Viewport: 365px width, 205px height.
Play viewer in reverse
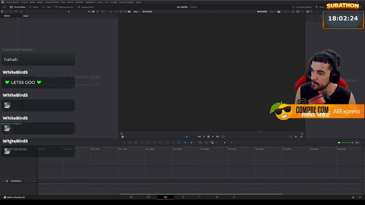pyautogui.click(x=204, y=137)
